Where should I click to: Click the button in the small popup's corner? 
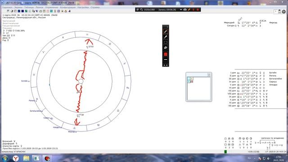pos(209,75)
